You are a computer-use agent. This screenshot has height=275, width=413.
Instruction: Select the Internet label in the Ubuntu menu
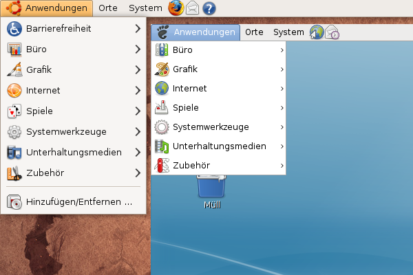click(x=43, y=91)
